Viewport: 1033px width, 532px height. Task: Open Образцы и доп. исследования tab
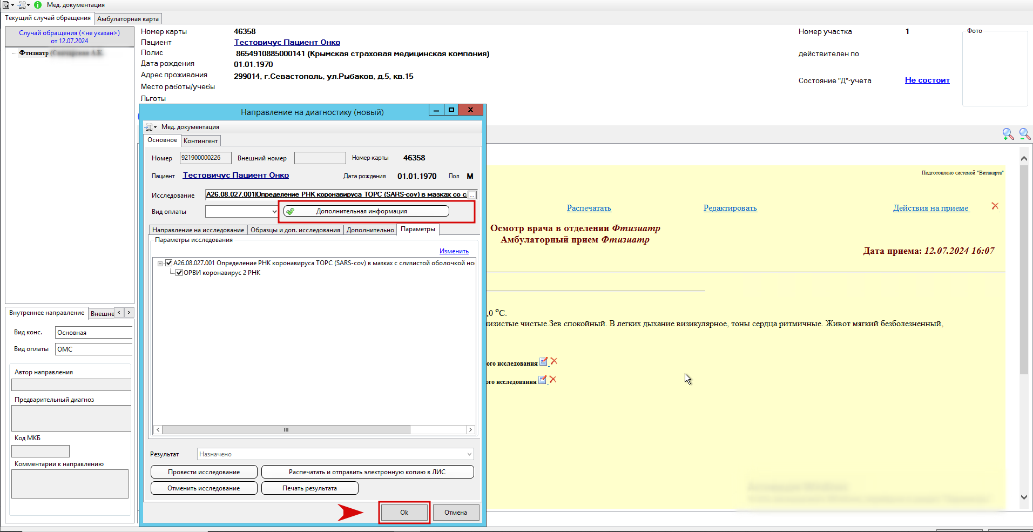[295, 230]
